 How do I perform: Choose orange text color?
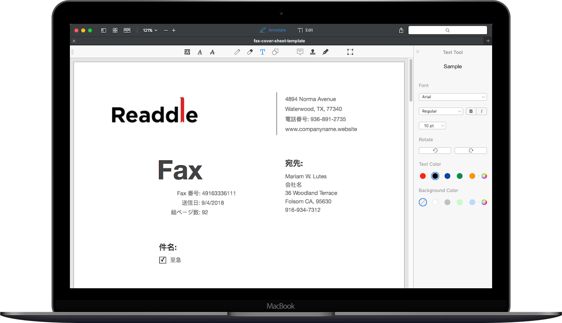[x=472, y=176]
